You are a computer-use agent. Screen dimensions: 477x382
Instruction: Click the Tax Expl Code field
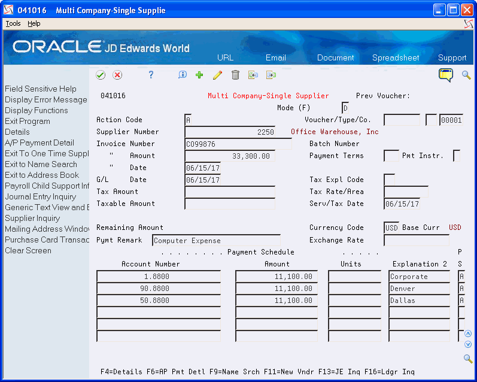point(390,180)
